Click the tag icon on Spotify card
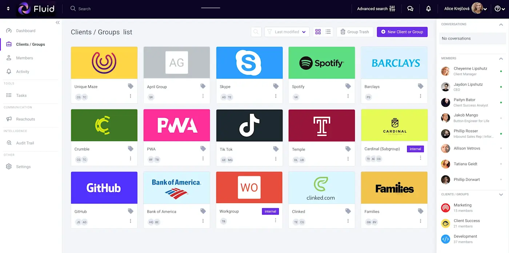 (348, 86)
